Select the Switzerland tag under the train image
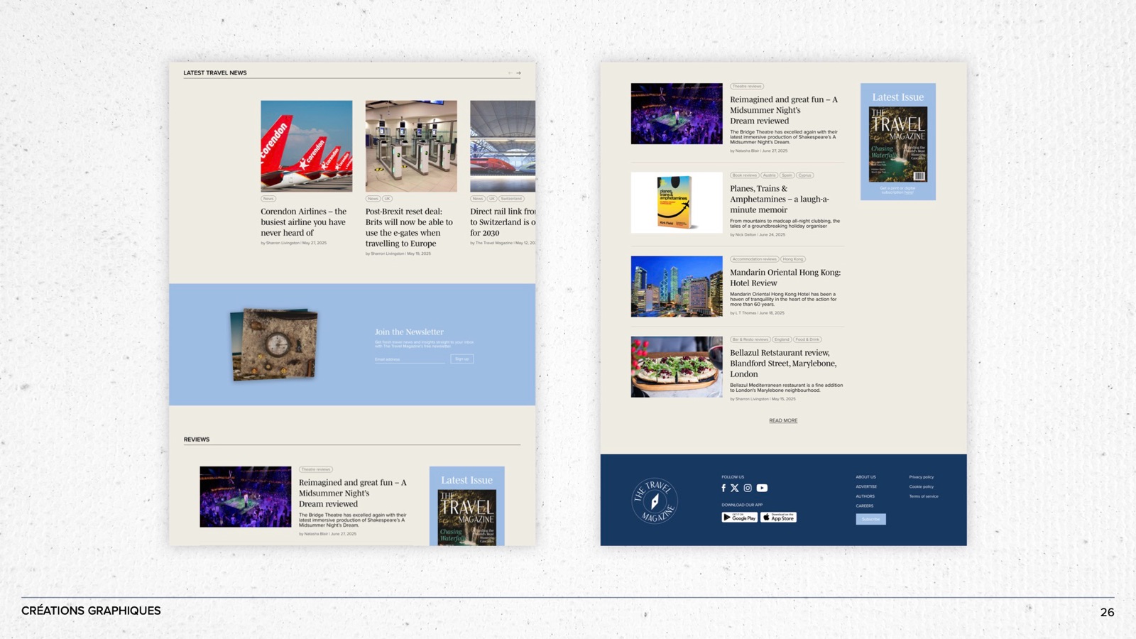 coord(511,199)
